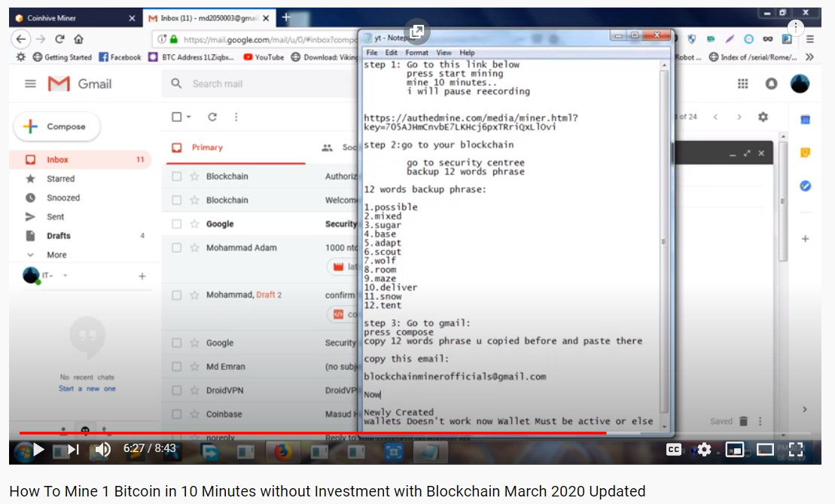Open the Drafts folder
Image resolution: width=835 pixels, height=504 pixels.
click(59, 236)
